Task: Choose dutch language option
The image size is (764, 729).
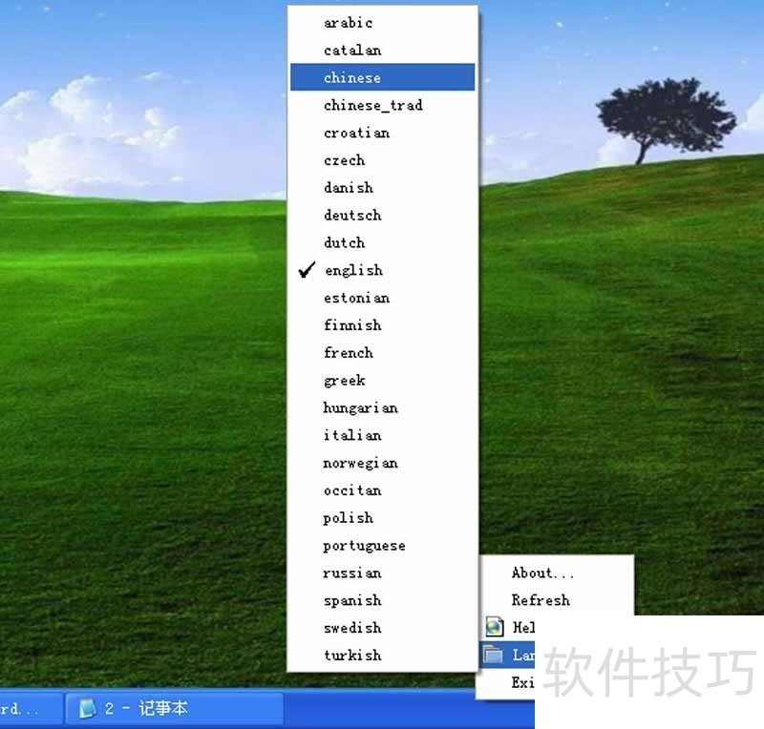Action: [x=383, y=242]
